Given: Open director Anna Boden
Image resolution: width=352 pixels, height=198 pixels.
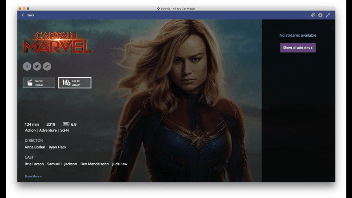Looking at the screenshot, I should point(35,147).
